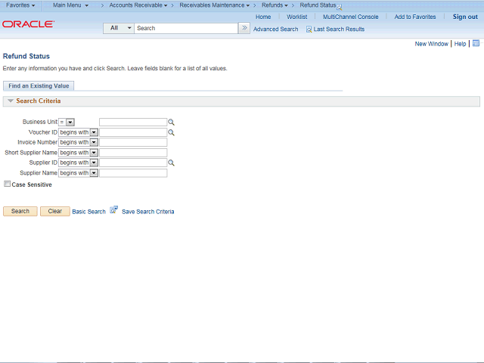The width and height of the screenshot is (484, 363).
Task: Click the Voucher ID input field
Action: (133, 132)
